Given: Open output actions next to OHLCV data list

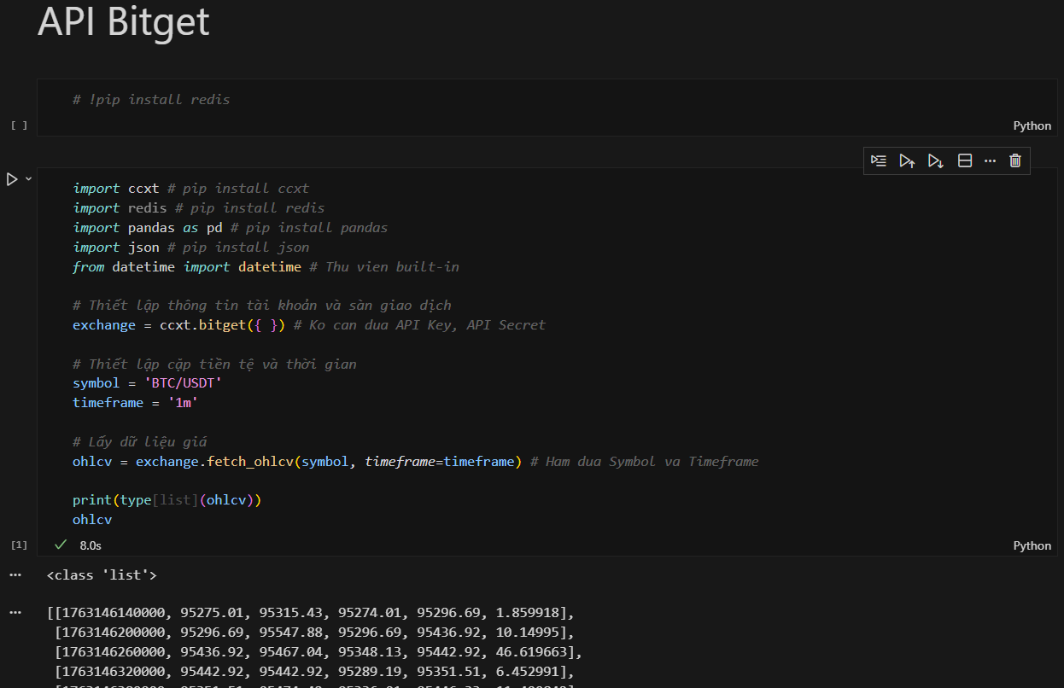Looking at the screenshot, I should tap(15, 613).
